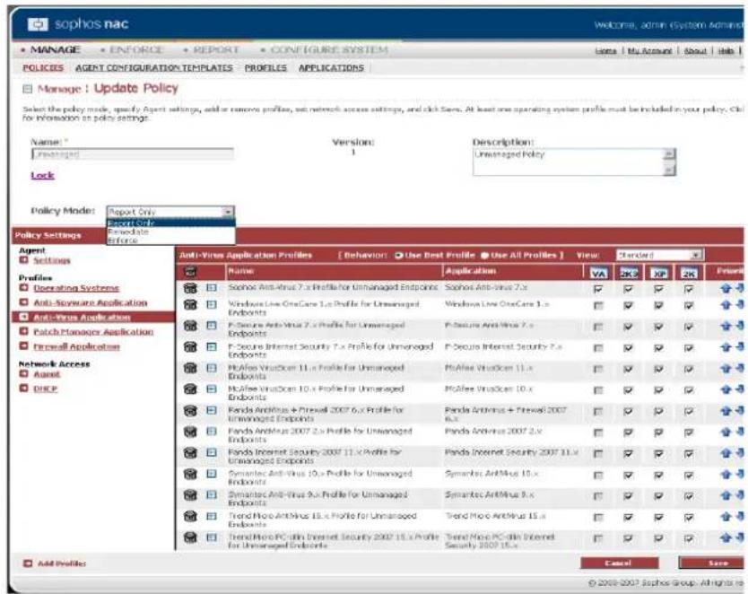748x594 pixels.
Task: Move McAfee VirusScan 11.x up in priority
Action: [726, 368]
